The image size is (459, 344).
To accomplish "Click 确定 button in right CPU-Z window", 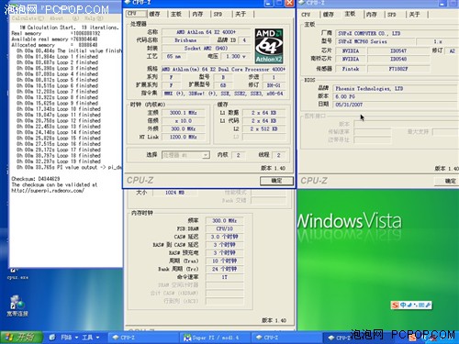I will pyautogui.click(x=447, y=181).
